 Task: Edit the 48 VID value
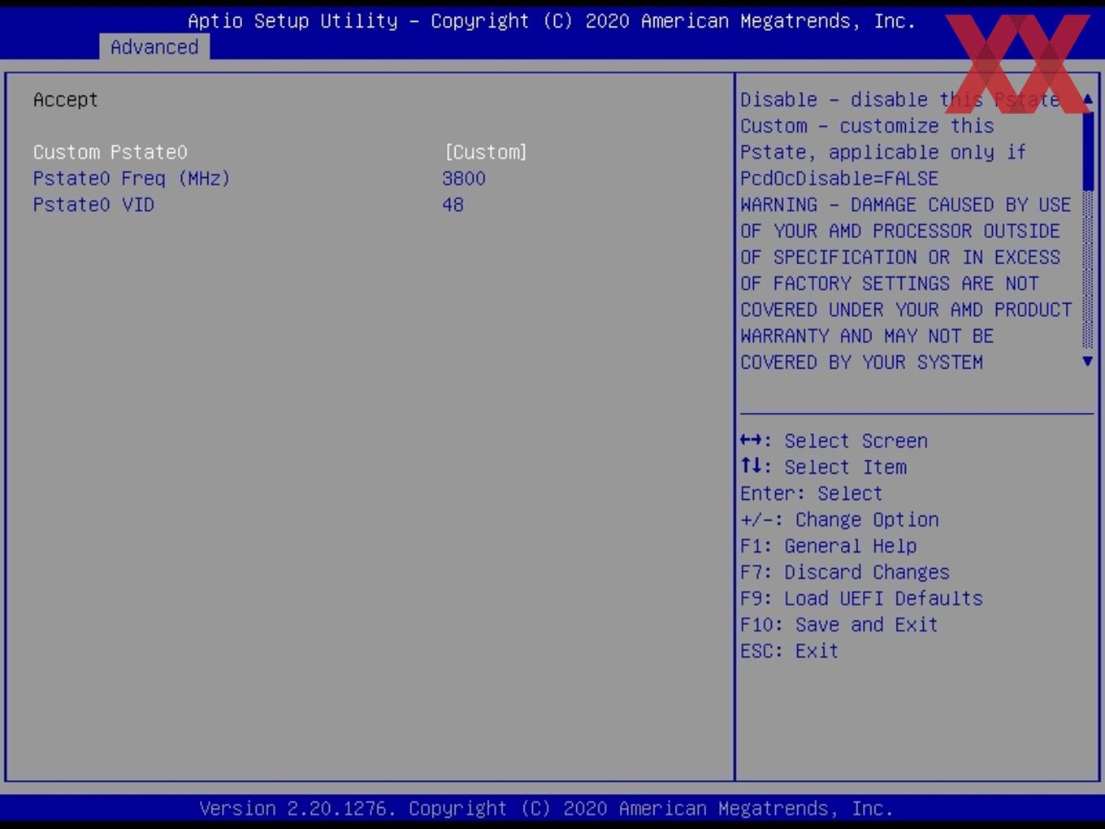pyautogui.click(x=453, y=205)
